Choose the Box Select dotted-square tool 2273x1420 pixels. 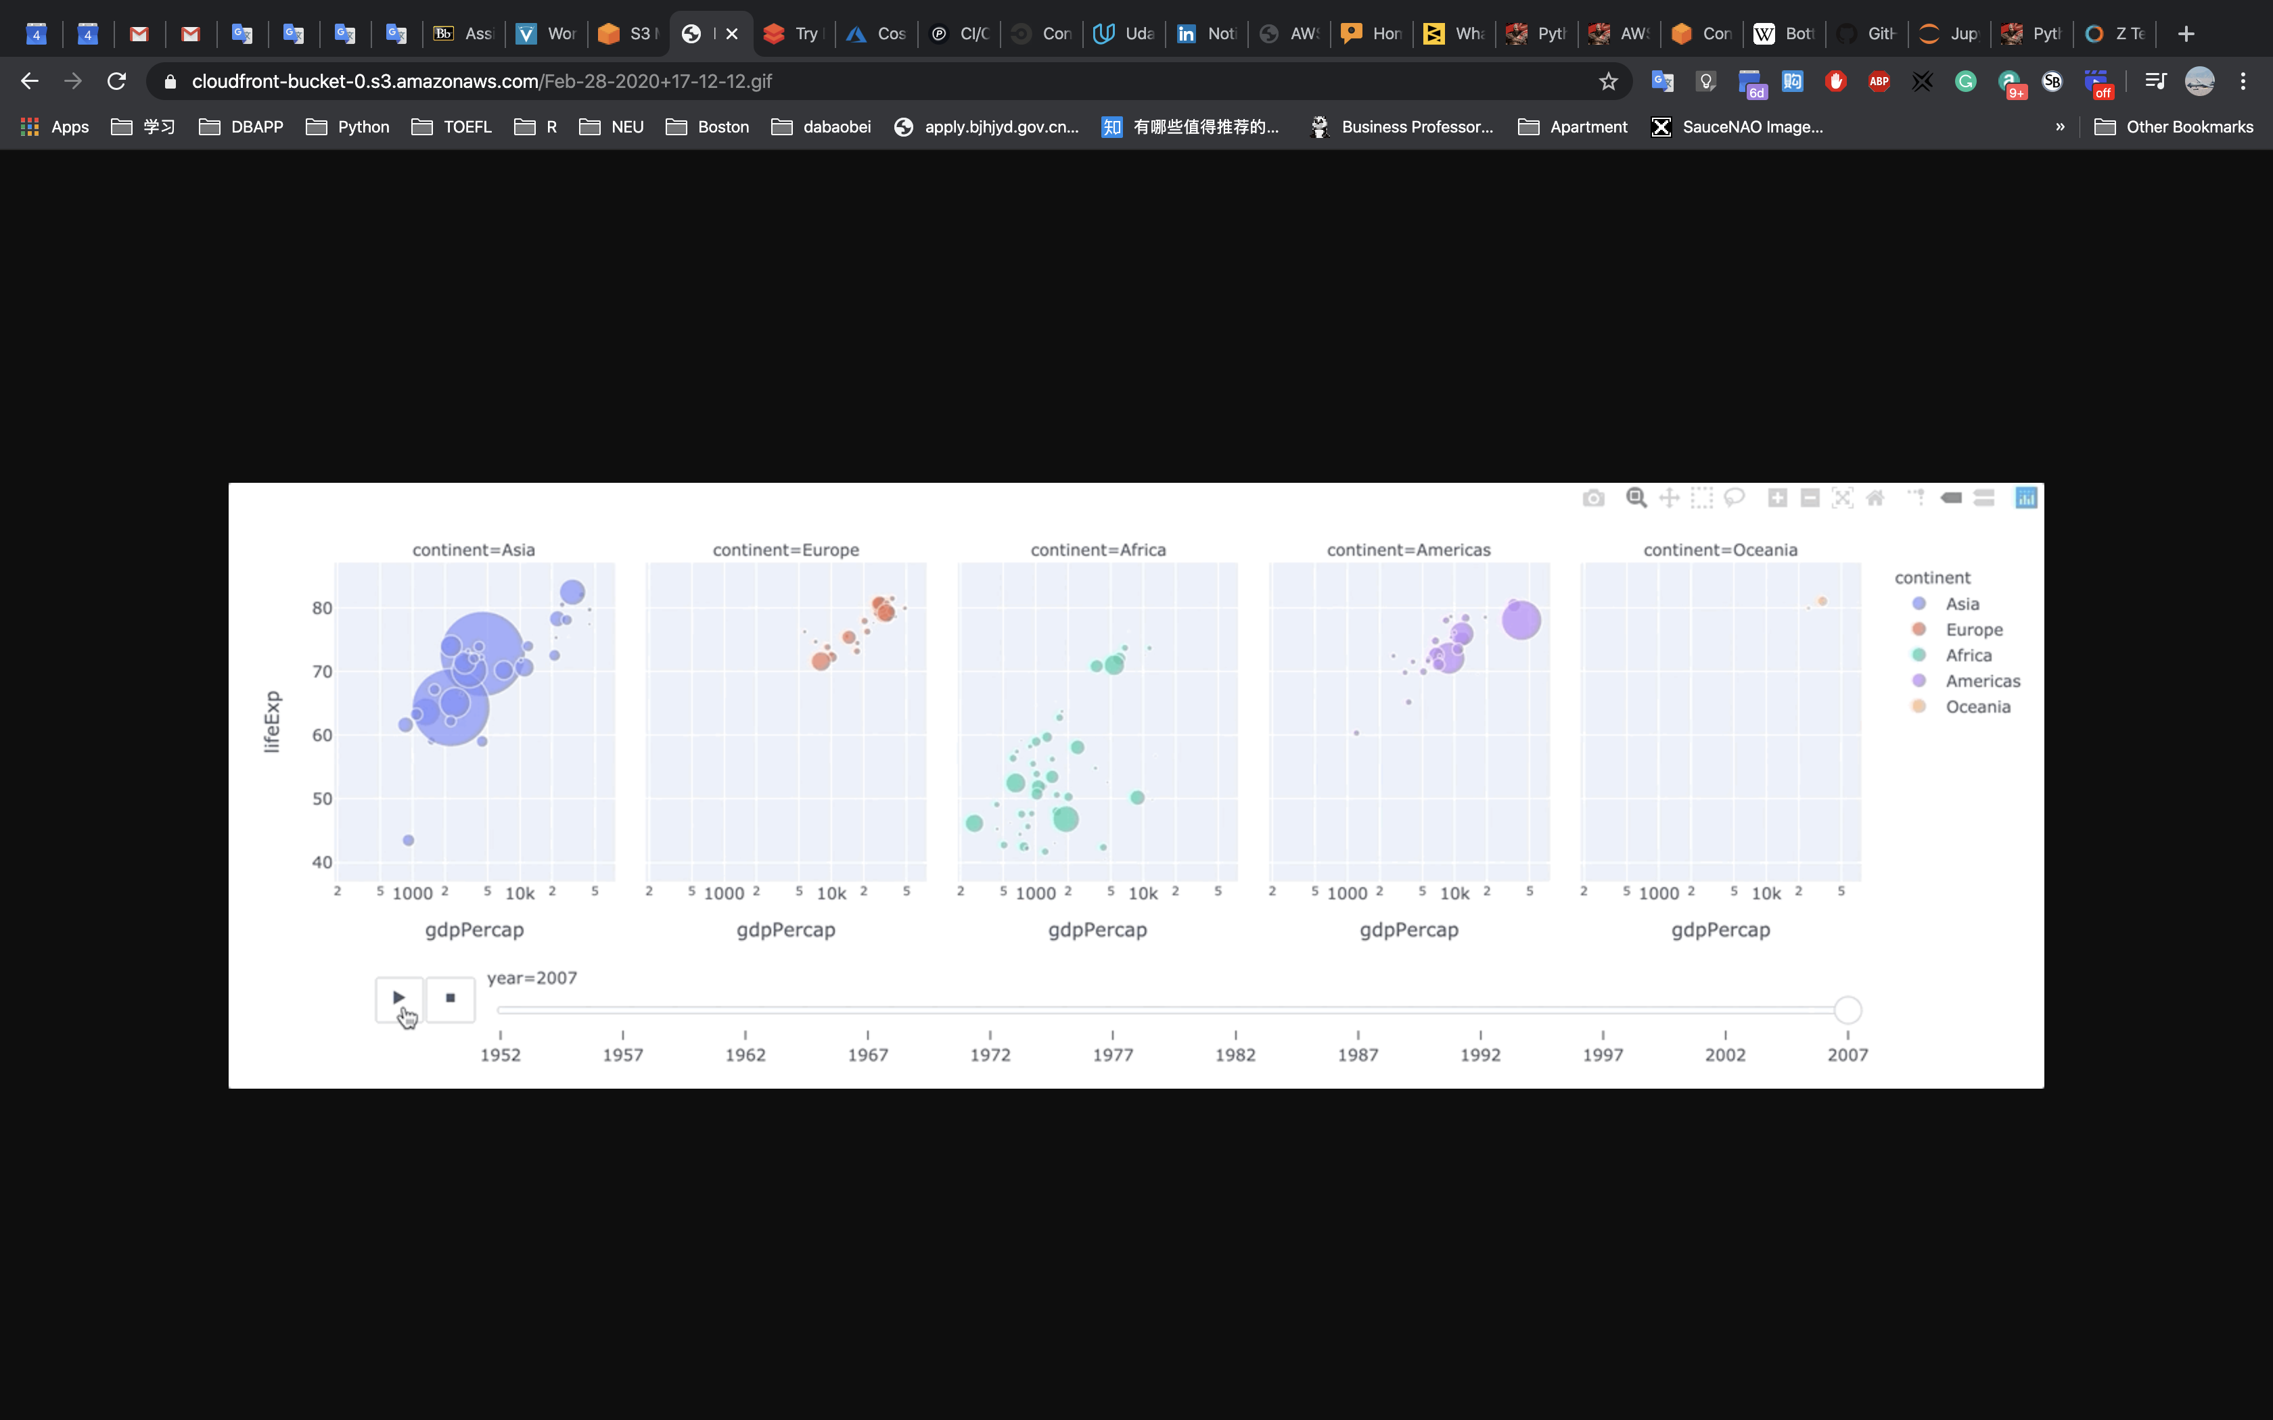coord(1702,498)
